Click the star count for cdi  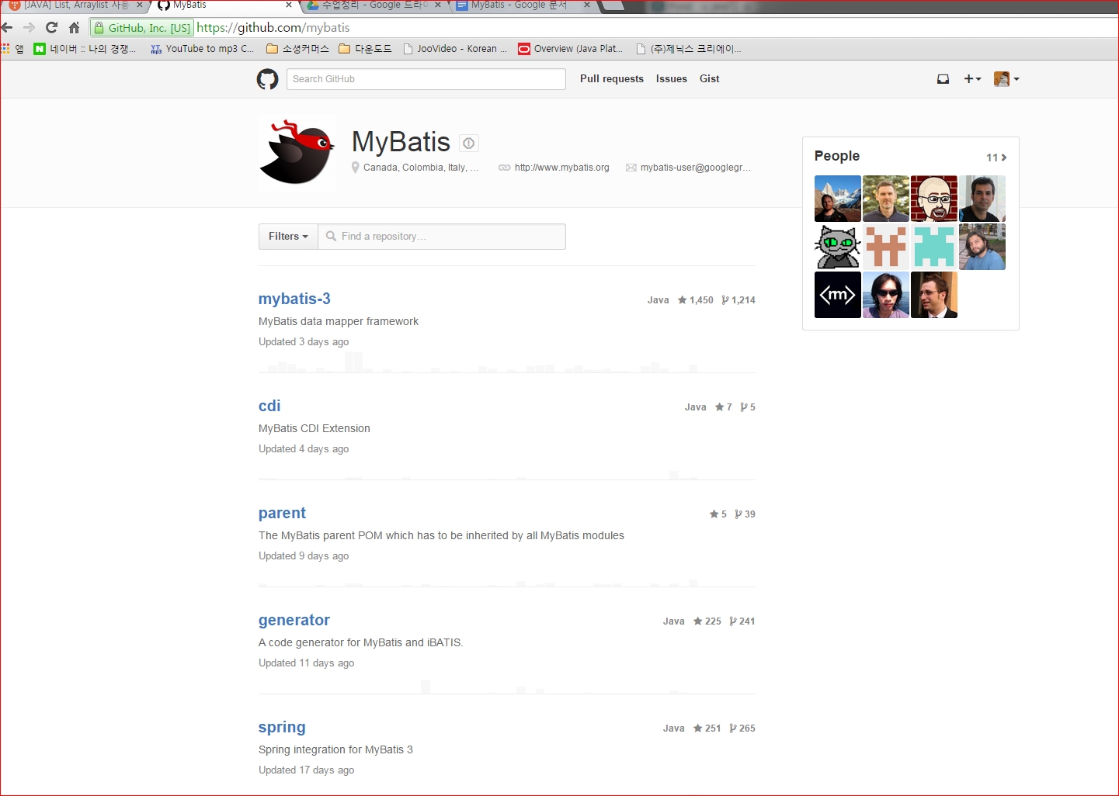[x=724, y=407]
